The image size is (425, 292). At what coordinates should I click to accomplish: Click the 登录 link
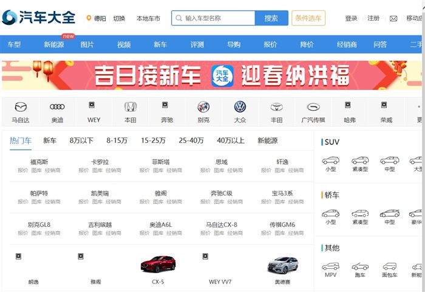(352, 18)
